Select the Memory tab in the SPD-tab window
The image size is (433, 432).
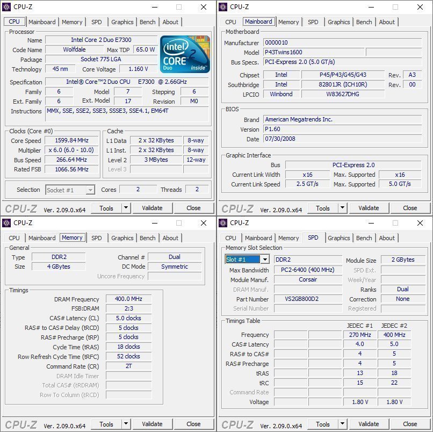pos(288,238)
